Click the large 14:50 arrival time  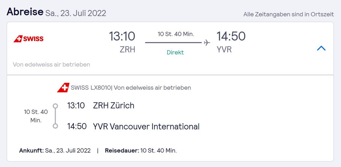[231, 36]
